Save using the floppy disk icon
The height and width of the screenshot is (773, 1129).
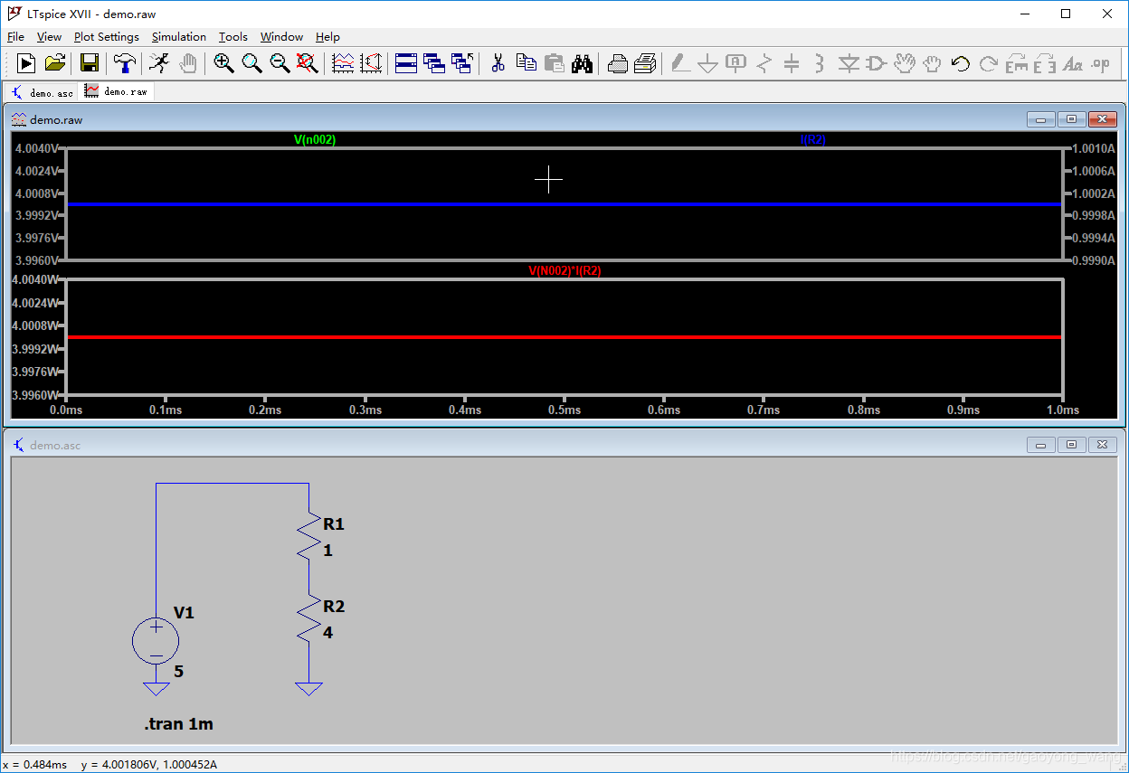(x=90, y=62)
